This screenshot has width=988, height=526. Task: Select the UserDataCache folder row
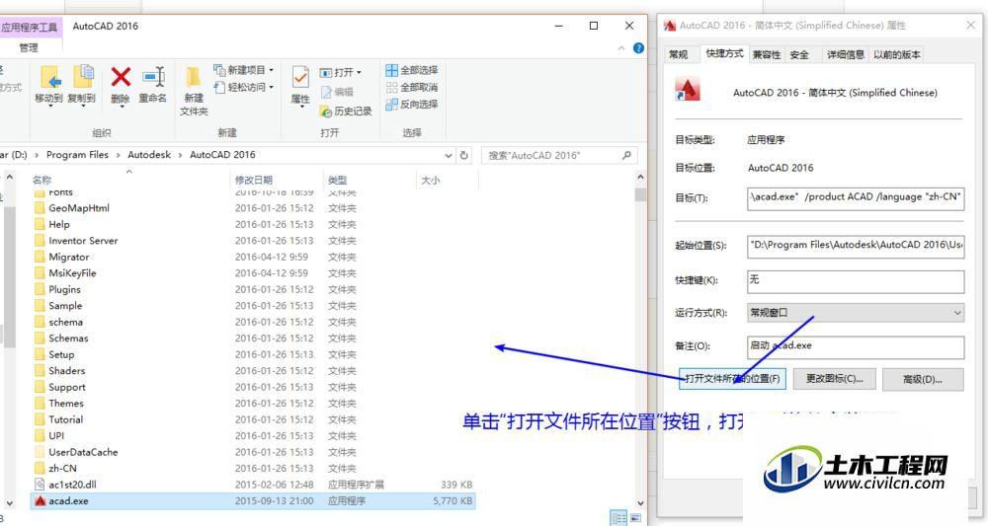point(254,452)
